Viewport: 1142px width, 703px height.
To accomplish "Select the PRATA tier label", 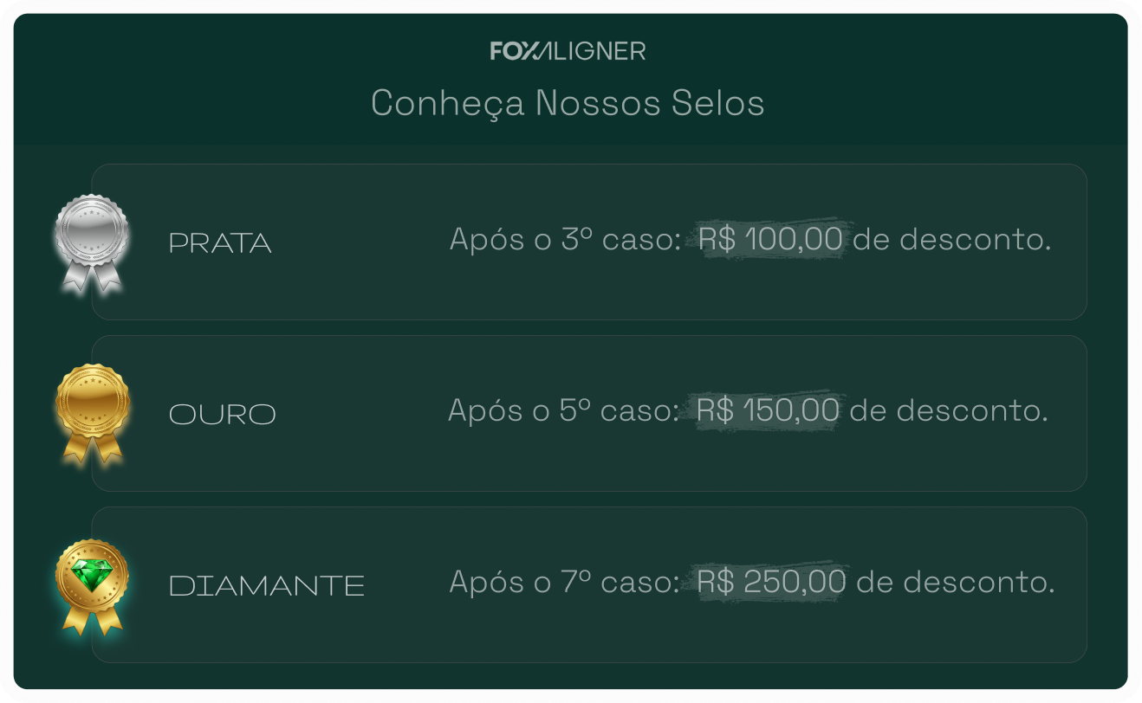I will coord(220,243).
